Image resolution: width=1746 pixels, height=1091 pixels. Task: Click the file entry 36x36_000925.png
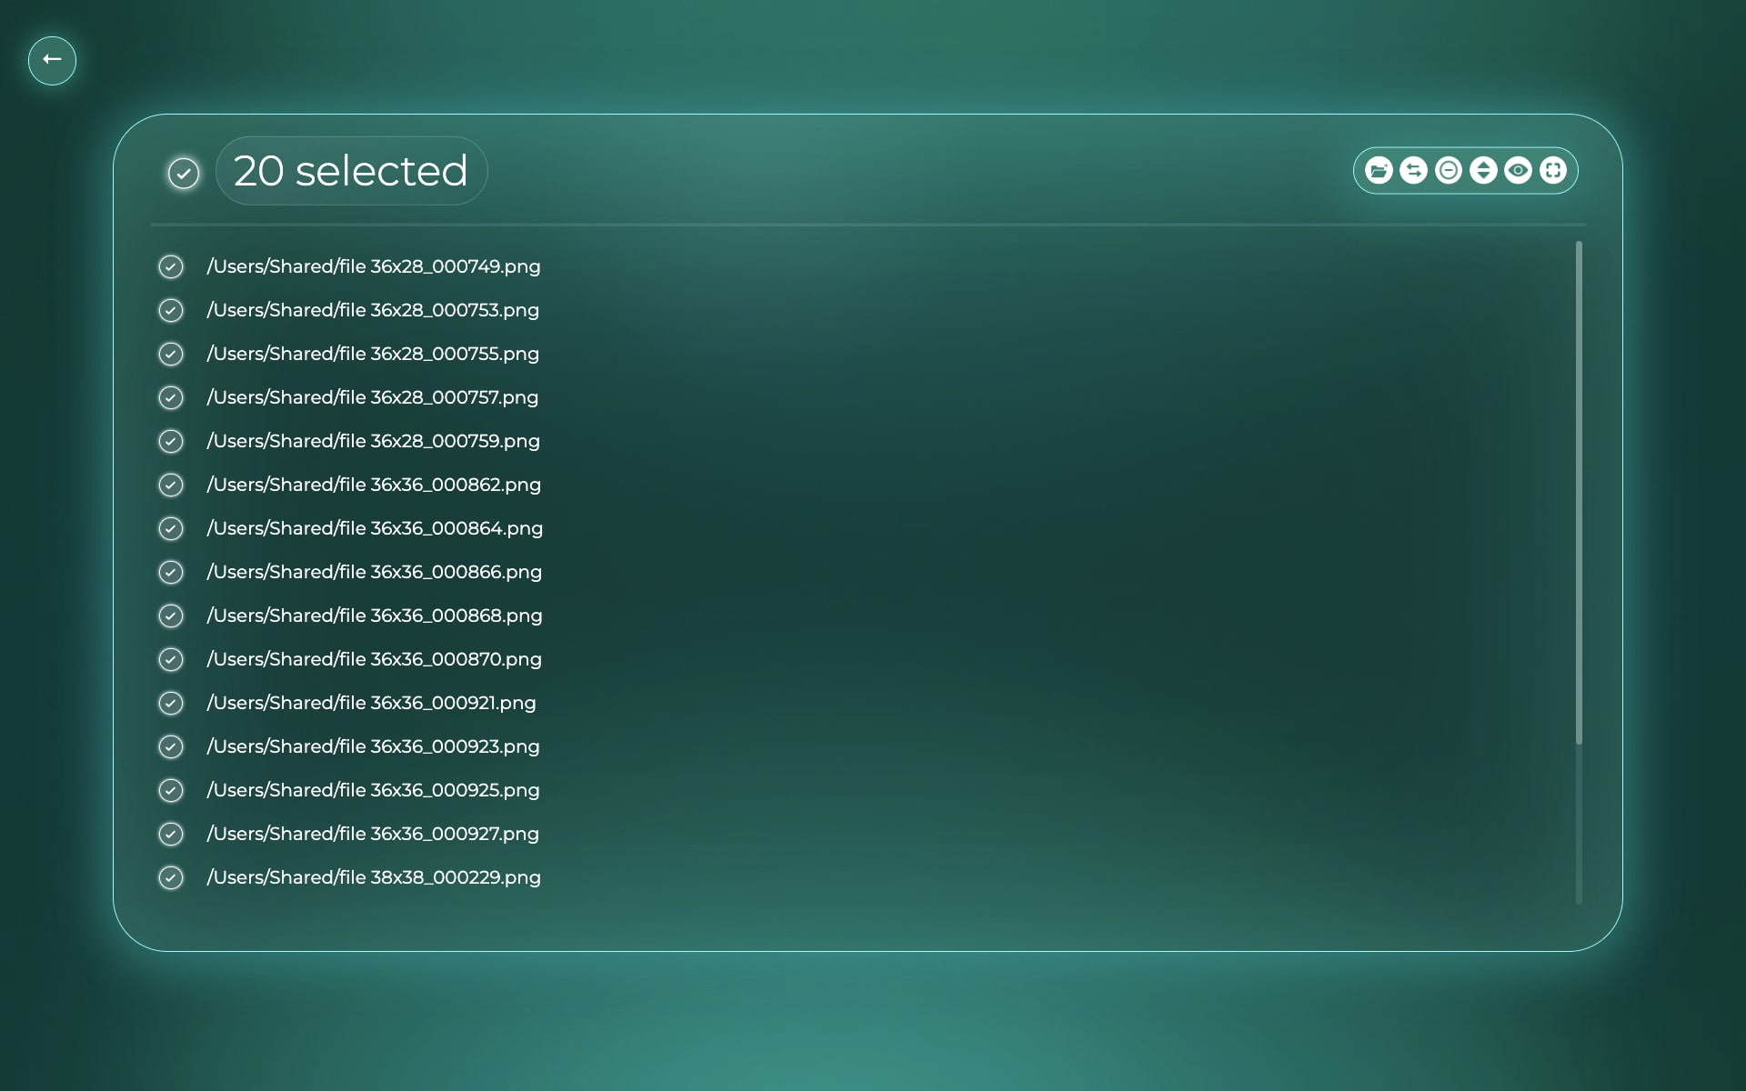point(373,790)
